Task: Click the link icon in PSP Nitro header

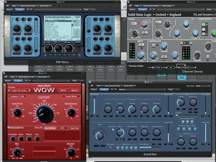Action: point(8,6)
